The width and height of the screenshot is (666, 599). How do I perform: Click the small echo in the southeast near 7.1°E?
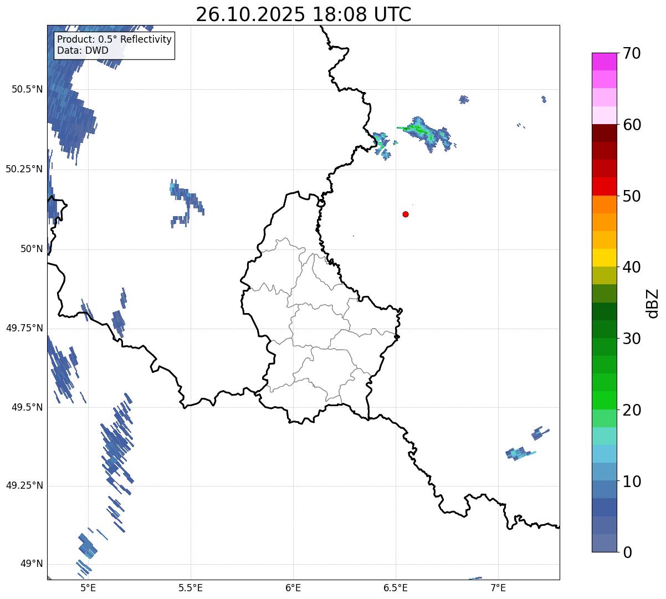click(520, 453)
